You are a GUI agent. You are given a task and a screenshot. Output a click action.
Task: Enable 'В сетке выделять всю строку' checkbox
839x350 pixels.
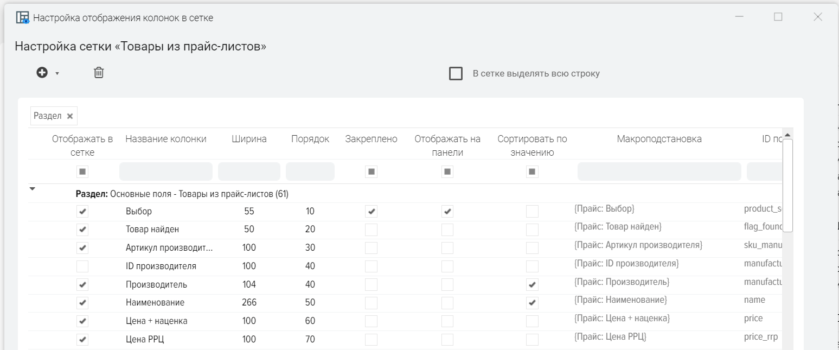click(456, 73)
